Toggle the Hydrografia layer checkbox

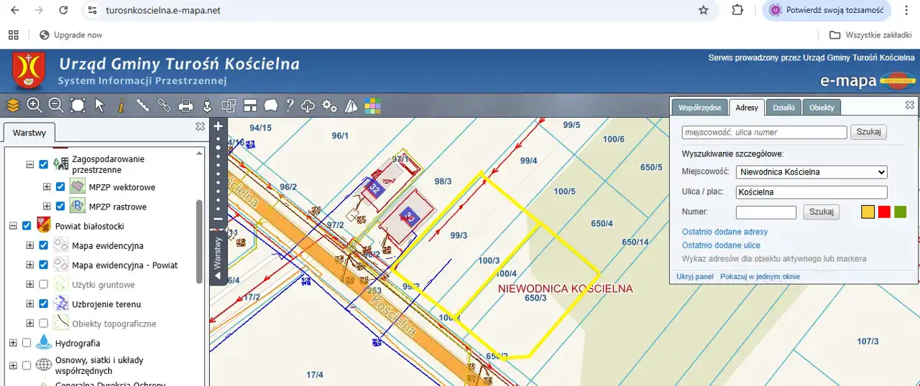(27, 343)
